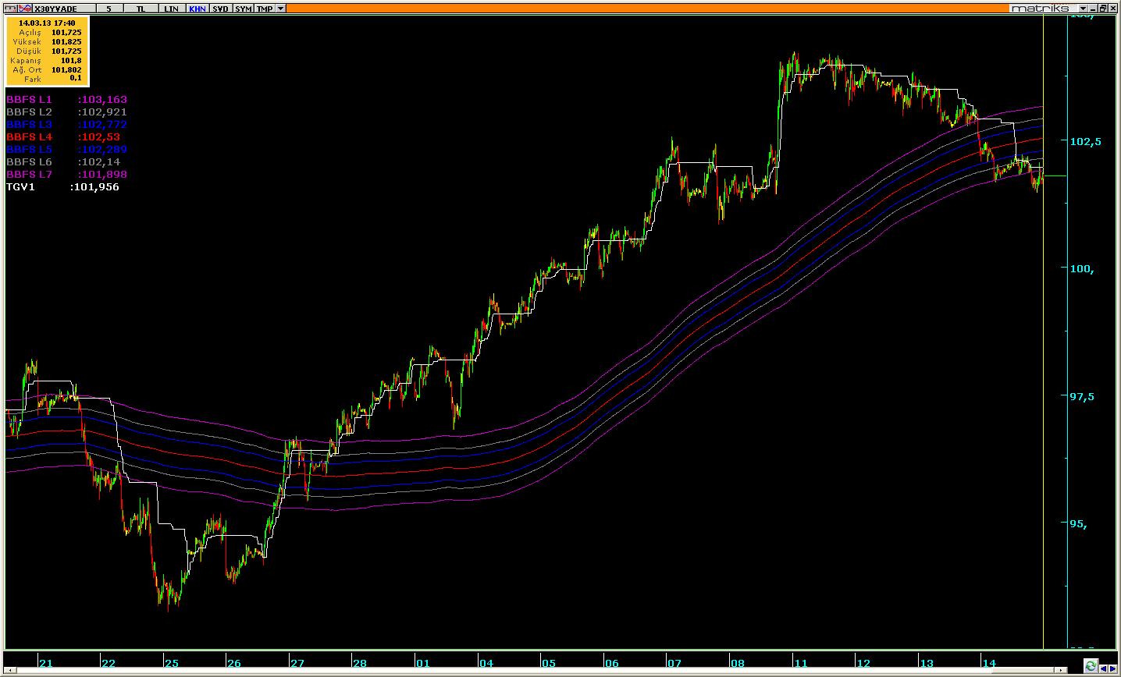The image size is (1121, 677).
Task: Click the period field showing 5
Action: pos(109,9)
